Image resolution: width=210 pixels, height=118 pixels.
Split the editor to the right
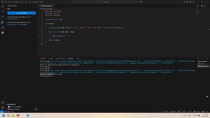point(205,6)
